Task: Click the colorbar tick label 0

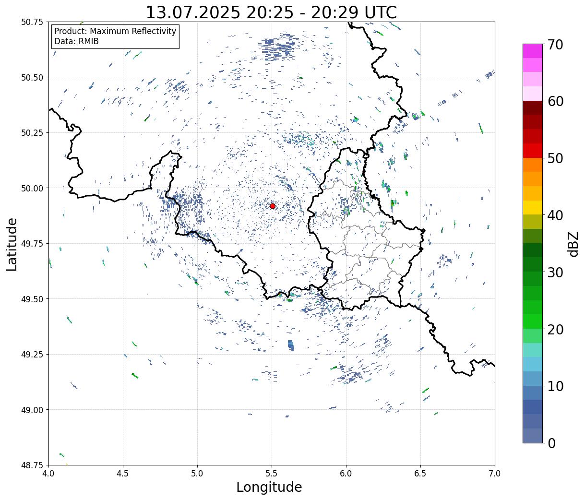Action: point(551,443)
